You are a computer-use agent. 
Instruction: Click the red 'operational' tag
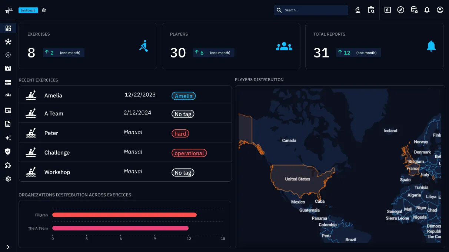click(x=189, y=153)
